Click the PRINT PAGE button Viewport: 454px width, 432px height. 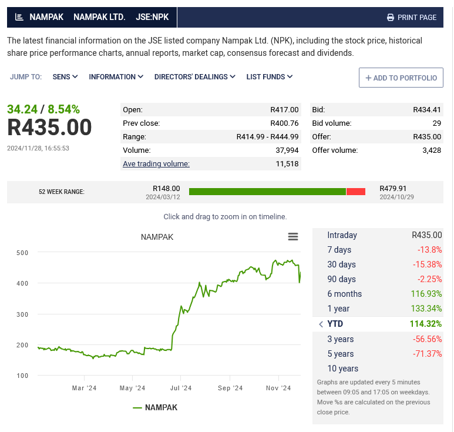pyautogui.click(x=412, y=18)
